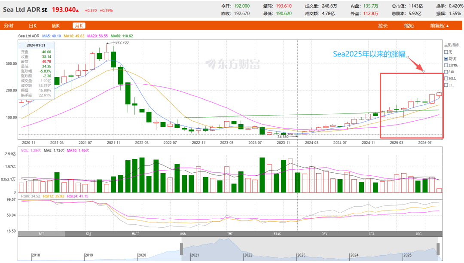
Task: Select the OBV volume indicator
Action: coord(324,234)
